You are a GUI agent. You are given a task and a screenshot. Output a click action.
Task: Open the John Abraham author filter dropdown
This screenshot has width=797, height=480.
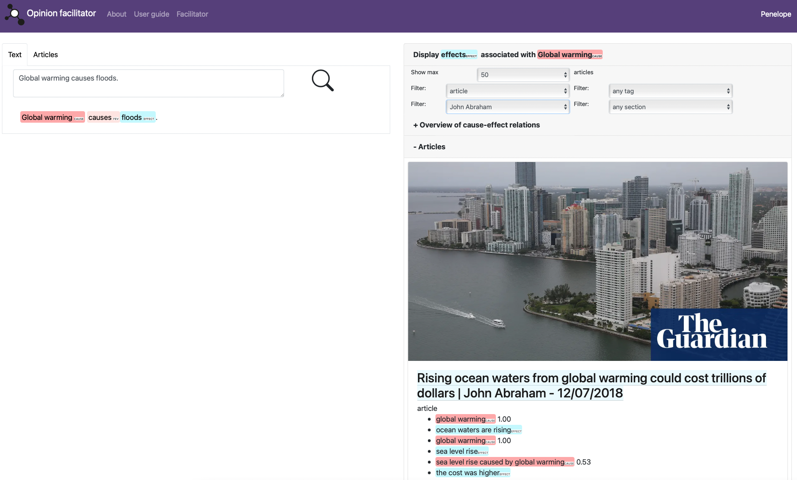click(508, 107)
